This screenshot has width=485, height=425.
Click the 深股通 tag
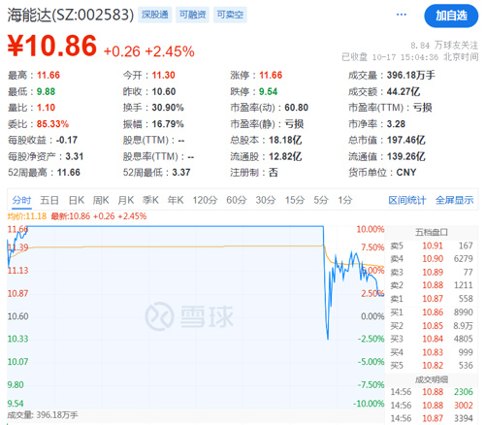155,15
